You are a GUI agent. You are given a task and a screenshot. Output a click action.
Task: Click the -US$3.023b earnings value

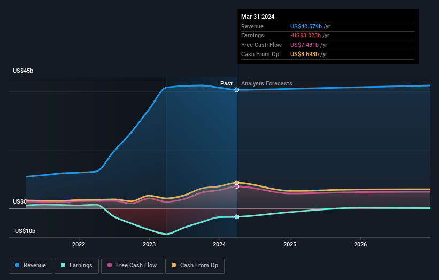click(x=305, y=35)
